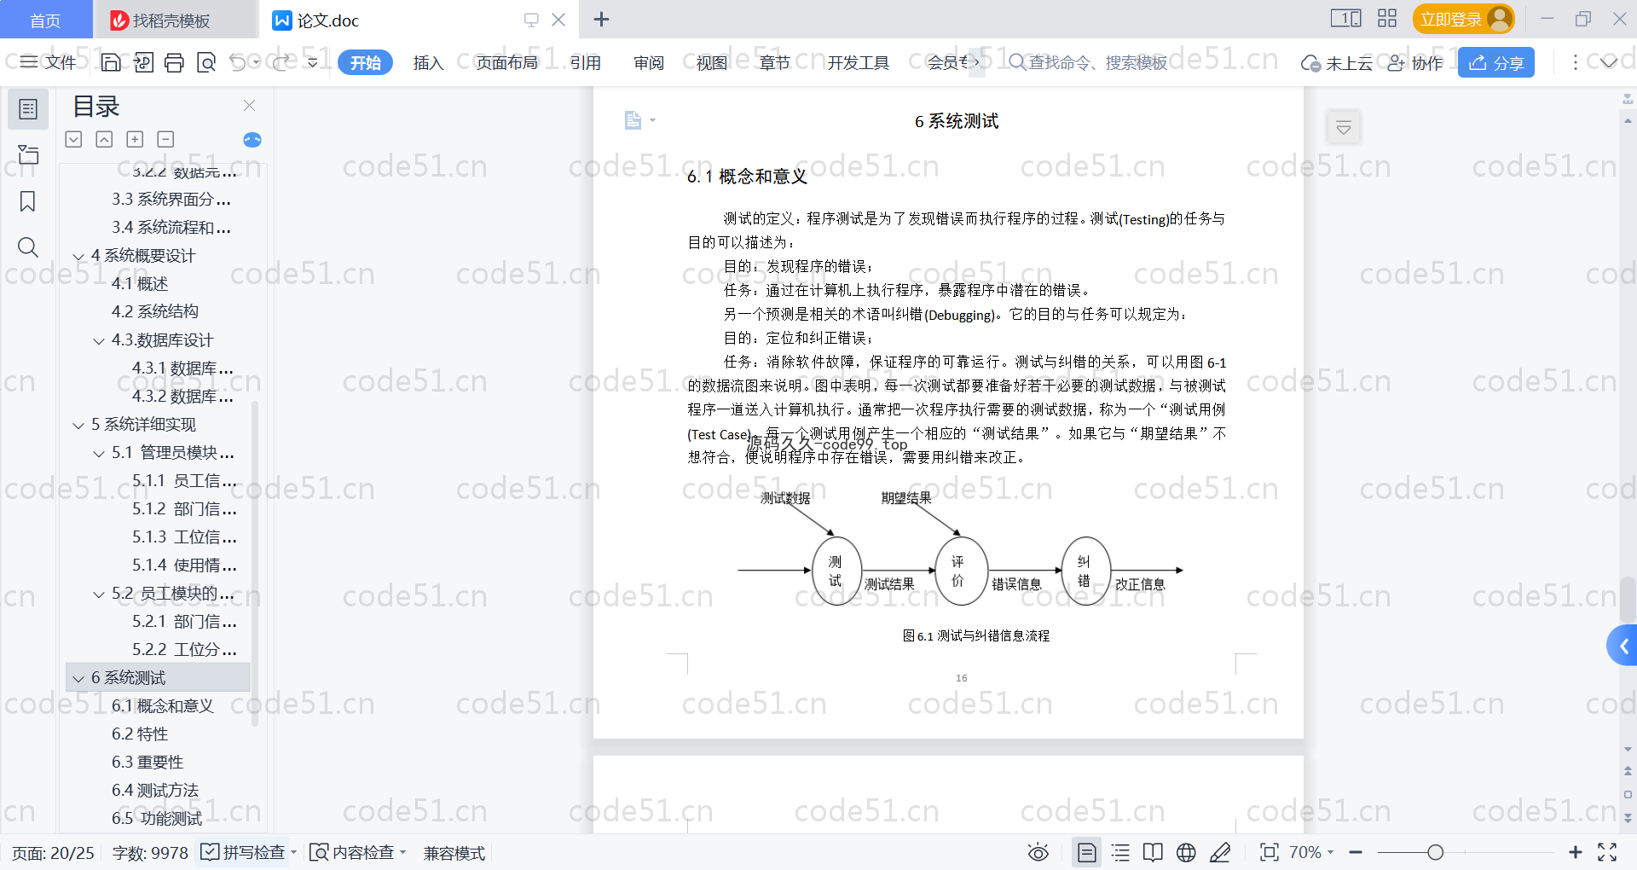Click the 分享 share button
This screenshot has width=1637, height=870.
click(1496, 62)
